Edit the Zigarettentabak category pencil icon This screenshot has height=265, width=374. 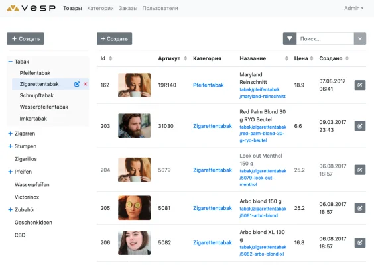pyautogui.click(x=77, y=84)
